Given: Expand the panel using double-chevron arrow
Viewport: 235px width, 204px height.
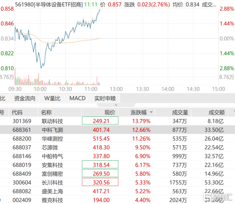Looking at the screenshot, I should point(116,105).
